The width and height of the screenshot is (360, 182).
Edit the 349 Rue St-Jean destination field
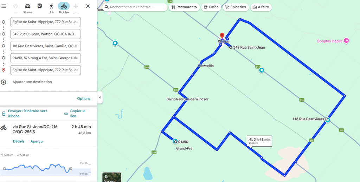[46, 34]
